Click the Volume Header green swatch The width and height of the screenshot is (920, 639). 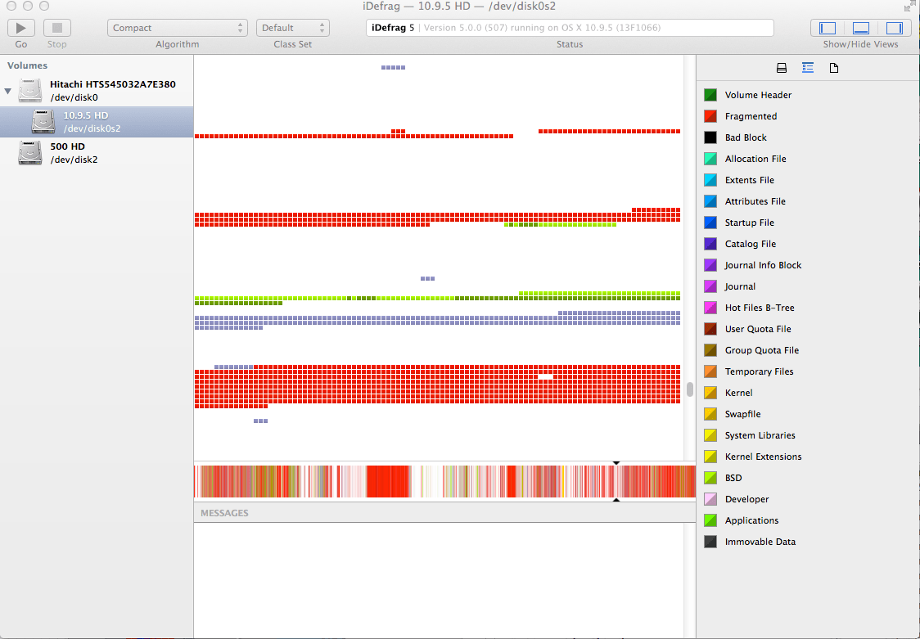click(x=710, y=95)
